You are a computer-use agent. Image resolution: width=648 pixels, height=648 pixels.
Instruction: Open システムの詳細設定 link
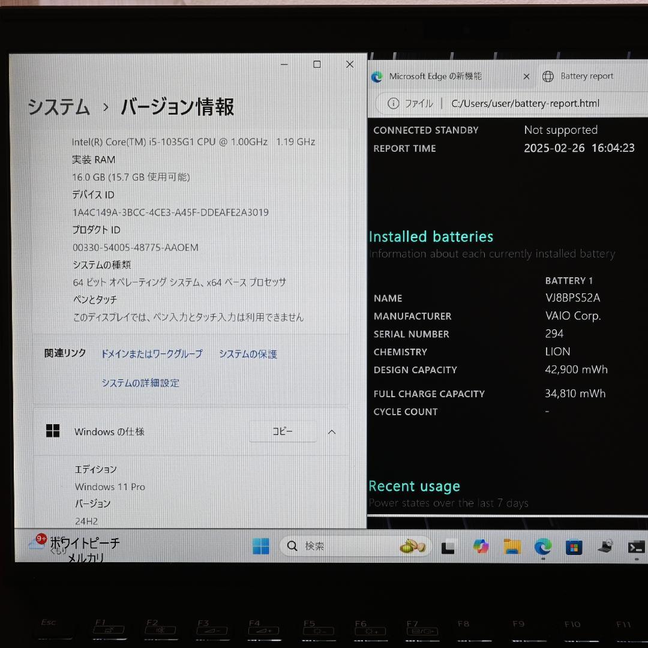141,383
